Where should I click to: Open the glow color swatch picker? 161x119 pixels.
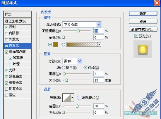(x=56, y=44)
